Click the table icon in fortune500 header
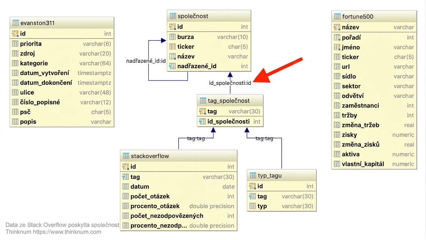 (x=337, y=16)
